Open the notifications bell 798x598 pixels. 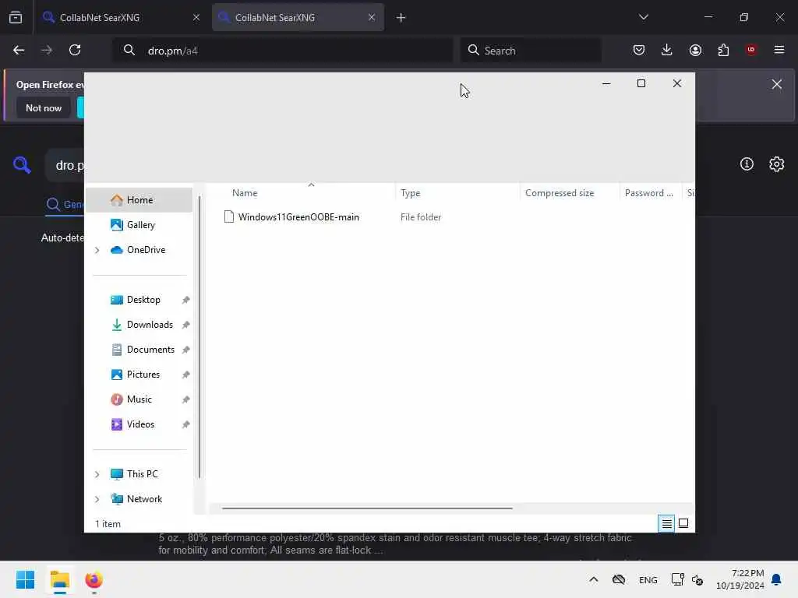click(x=776, y=579)
